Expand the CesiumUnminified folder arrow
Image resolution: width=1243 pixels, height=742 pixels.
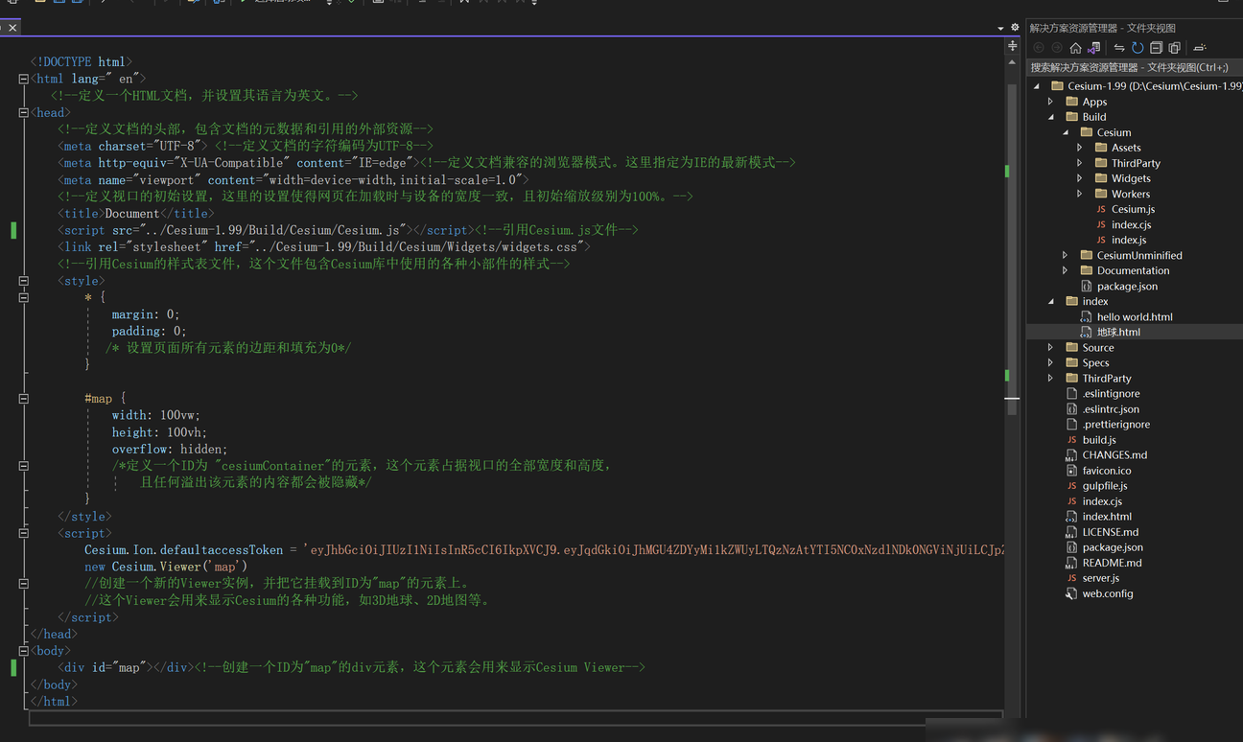click(x=1066, y=255)
